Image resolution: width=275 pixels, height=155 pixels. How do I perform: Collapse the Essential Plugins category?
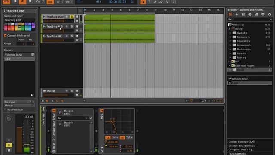point(229,65)
